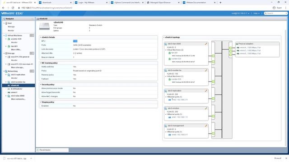Click the Storage icon in Navigator
The height and width of the screenshot is (162, 289).
click(x=6, y=53)
